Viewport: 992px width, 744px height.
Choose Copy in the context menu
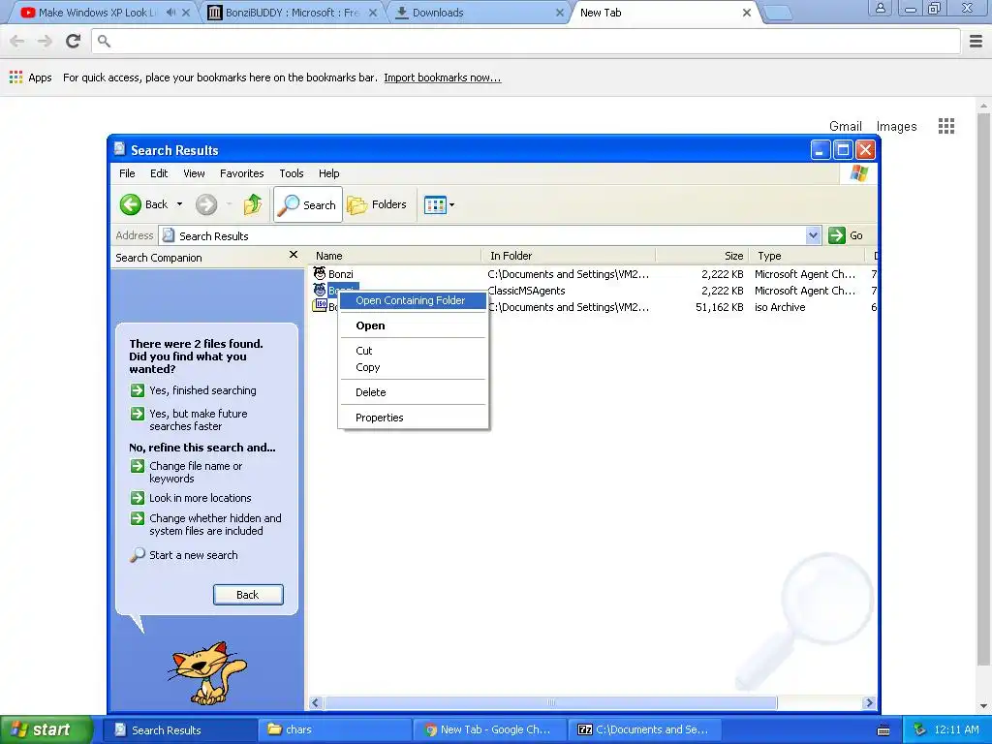coord(367,367)
